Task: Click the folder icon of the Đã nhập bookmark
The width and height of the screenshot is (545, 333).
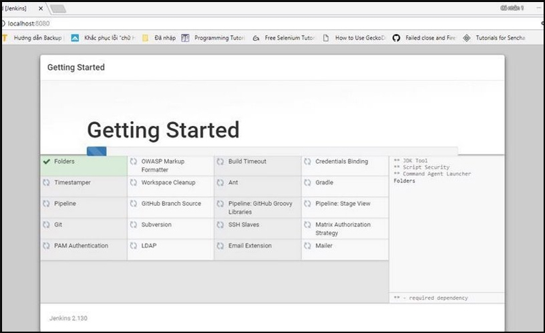Action: pyautogui.click(x=145, y=38)
